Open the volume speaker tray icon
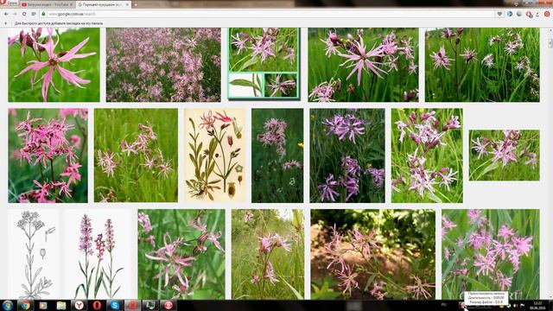Image resolution: width=553 pixels, height=311 pixels. 516,305
